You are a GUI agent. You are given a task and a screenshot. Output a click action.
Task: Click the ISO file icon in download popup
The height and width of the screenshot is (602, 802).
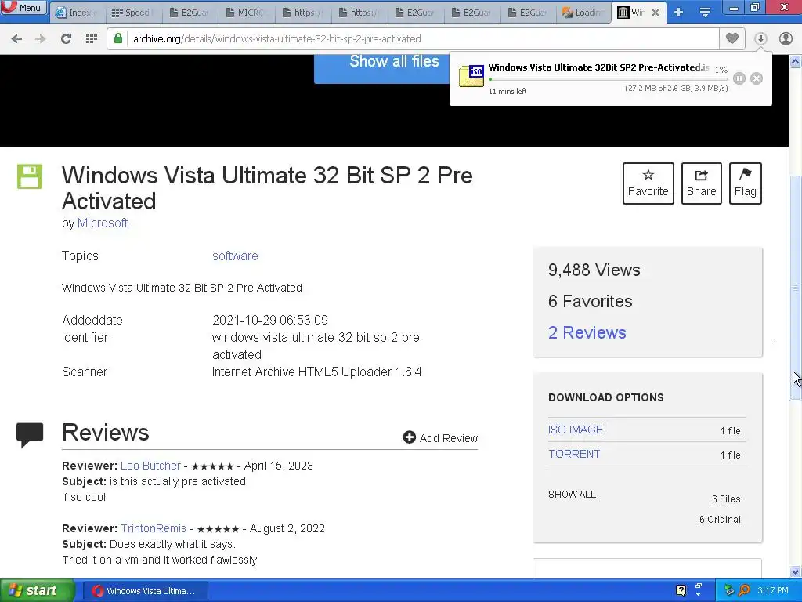point(471,76)
